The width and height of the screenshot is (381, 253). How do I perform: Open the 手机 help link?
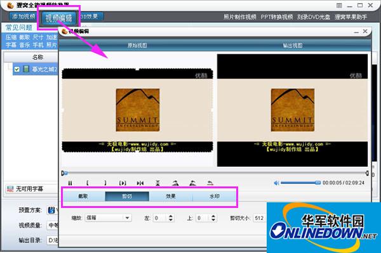coord(38,45)
